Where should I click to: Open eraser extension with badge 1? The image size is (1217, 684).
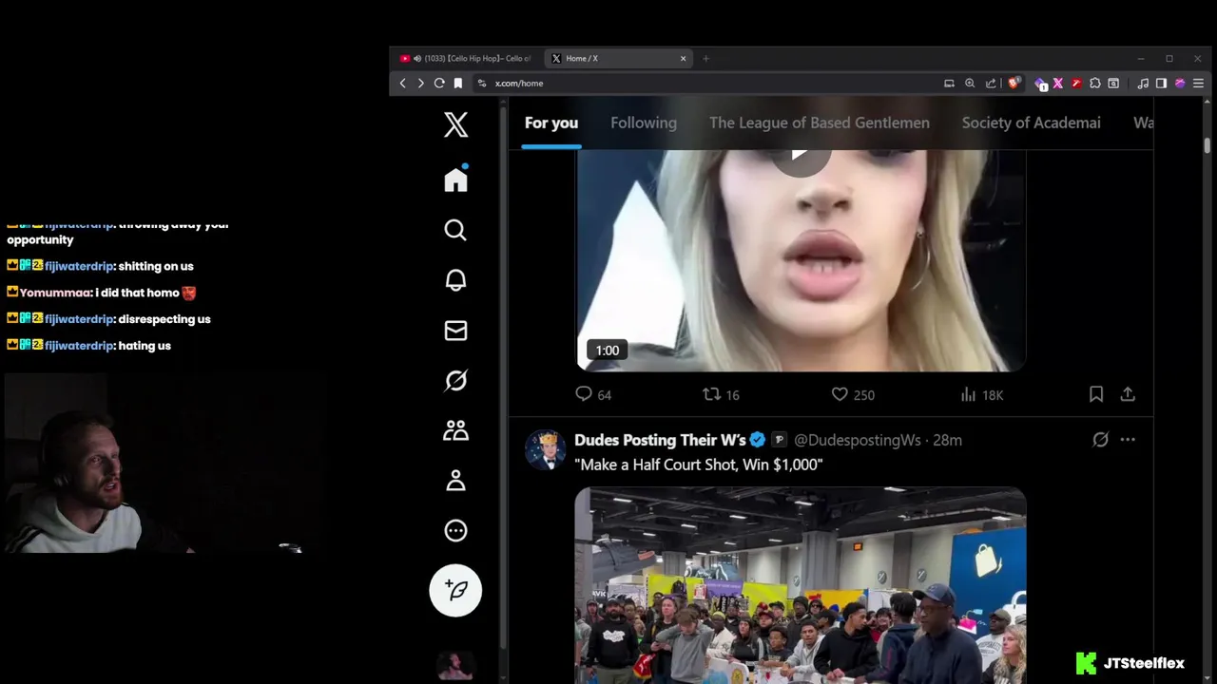[1040, 84]
